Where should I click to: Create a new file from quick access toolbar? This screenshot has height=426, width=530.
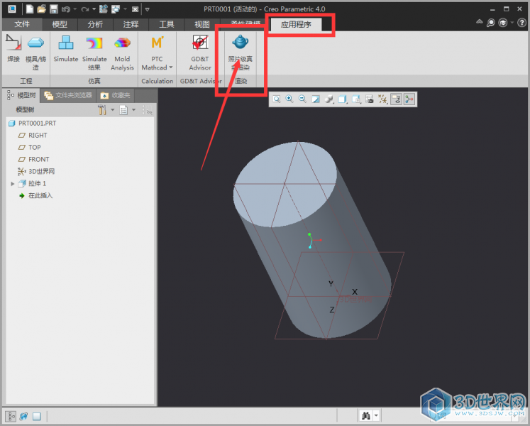(x=30, y=9)
